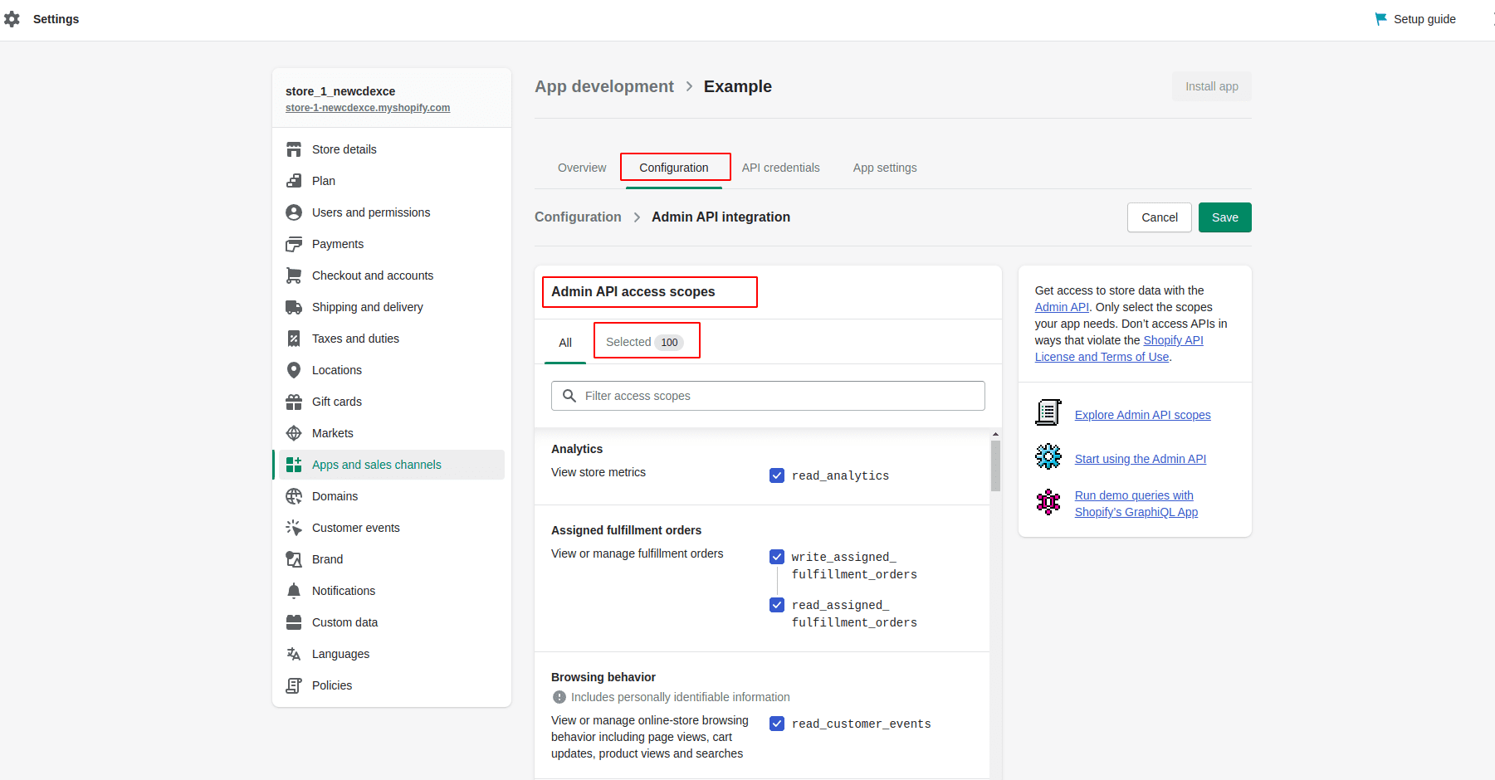The width and height of the screenshot is (1495, 780).
Task: Open Run demo queries GraphiQL link
Action: (x=1136, y=504)
